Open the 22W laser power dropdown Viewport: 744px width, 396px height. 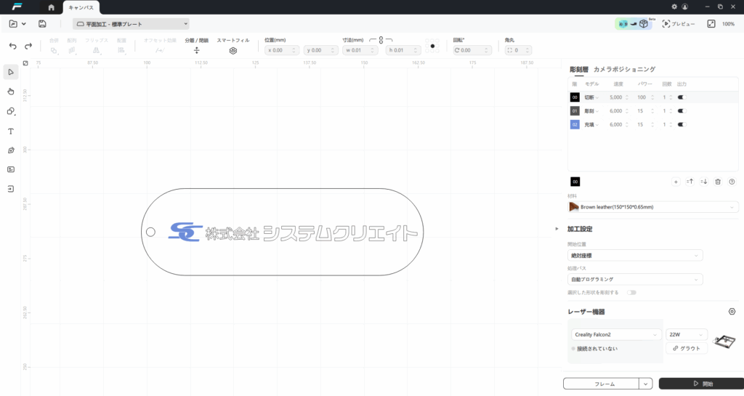coord(686,334)
